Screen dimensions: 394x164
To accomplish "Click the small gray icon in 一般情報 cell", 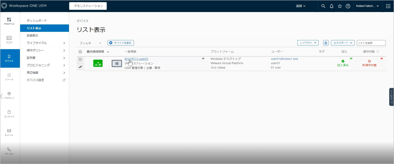I will click(x=203, y=58).
